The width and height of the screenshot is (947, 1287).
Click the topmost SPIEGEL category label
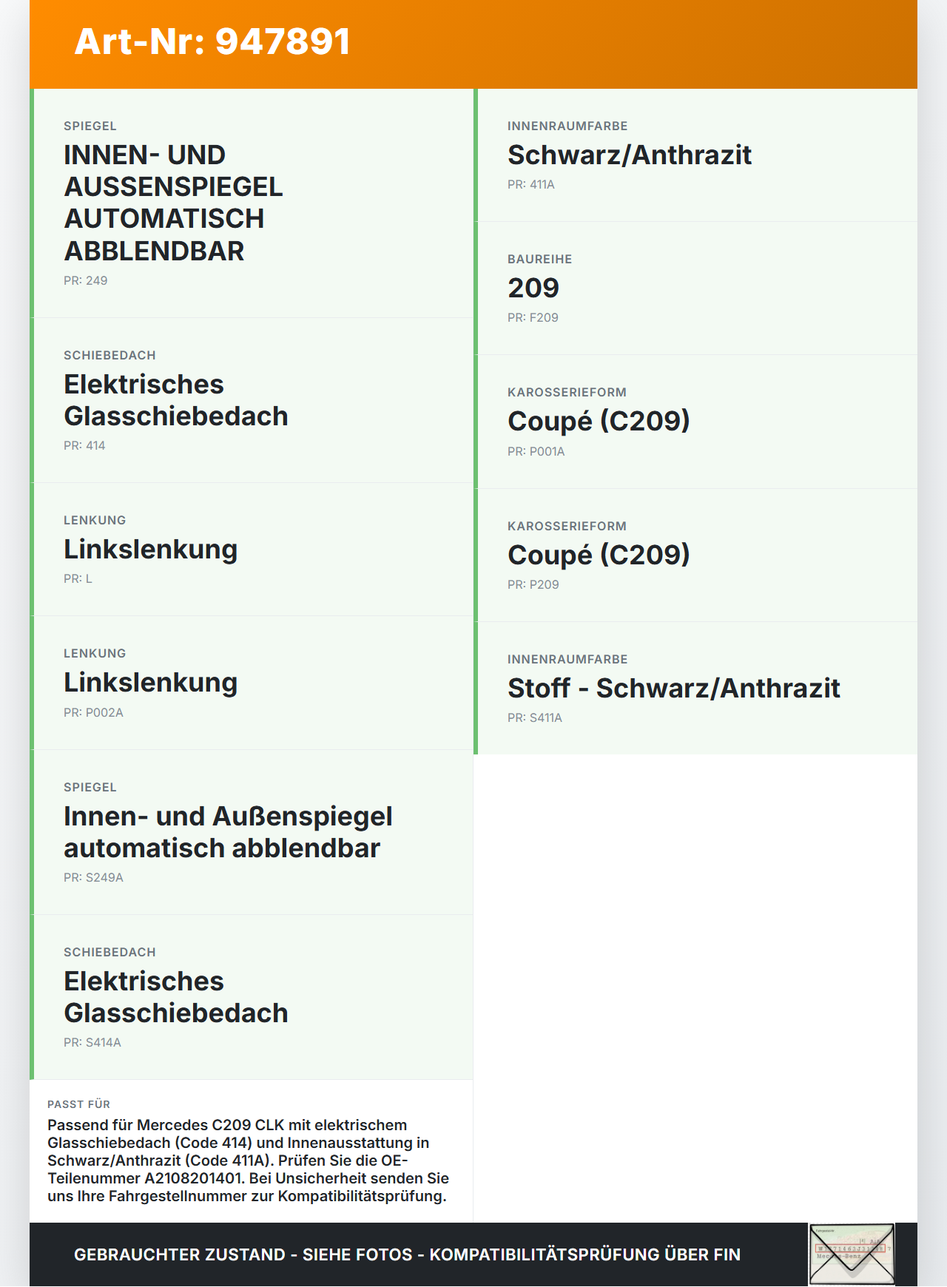(90, 126)
